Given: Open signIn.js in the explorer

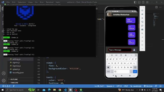Looking at the screenshot, I should click(x=16, y=63).
